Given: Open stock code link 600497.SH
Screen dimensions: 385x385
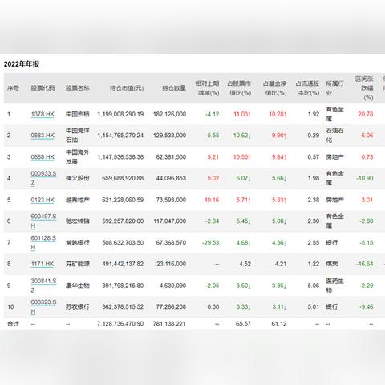Looking at the screenshot, I should tap(43, 221).
